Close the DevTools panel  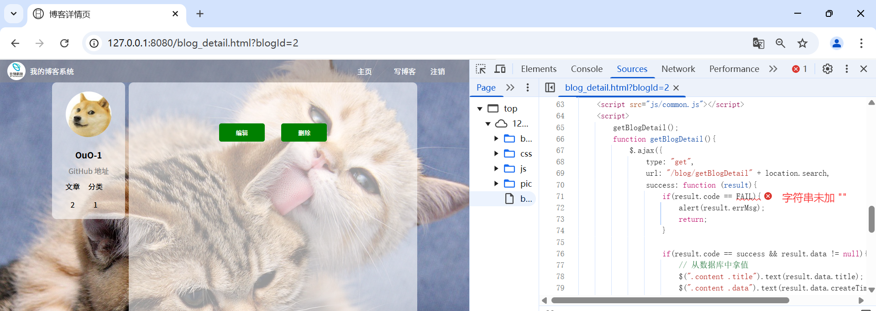[x=863, y=69]
